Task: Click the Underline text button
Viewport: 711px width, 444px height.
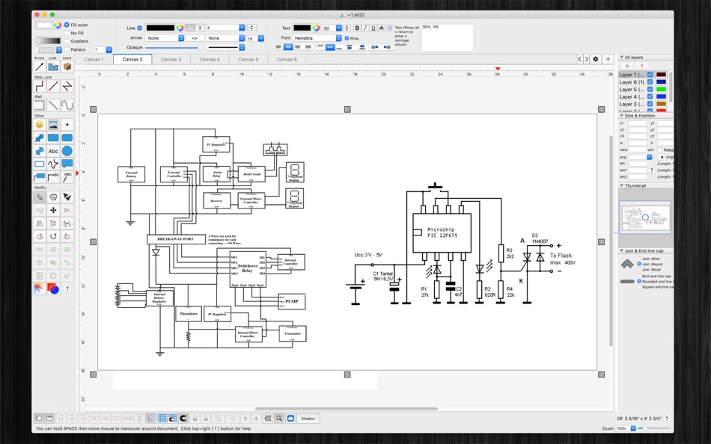Action: 373,28
